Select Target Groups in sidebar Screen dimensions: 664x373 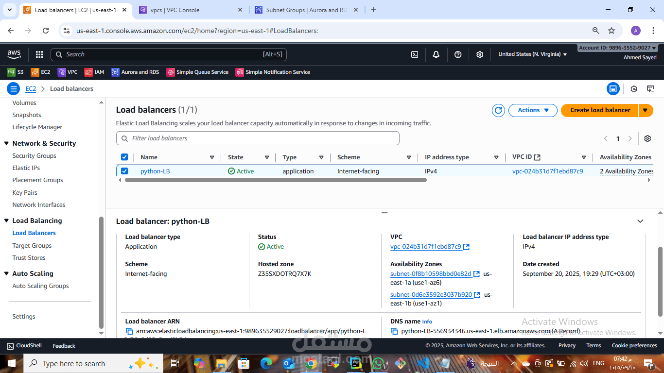pyautogui.click(x=32, y=245)
